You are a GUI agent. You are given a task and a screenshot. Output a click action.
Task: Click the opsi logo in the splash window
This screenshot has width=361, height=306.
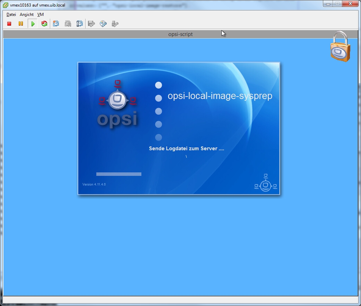117,103
